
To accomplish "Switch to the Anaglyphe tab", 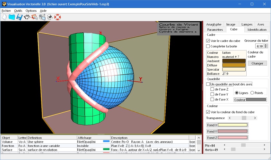I will (214, 24).
